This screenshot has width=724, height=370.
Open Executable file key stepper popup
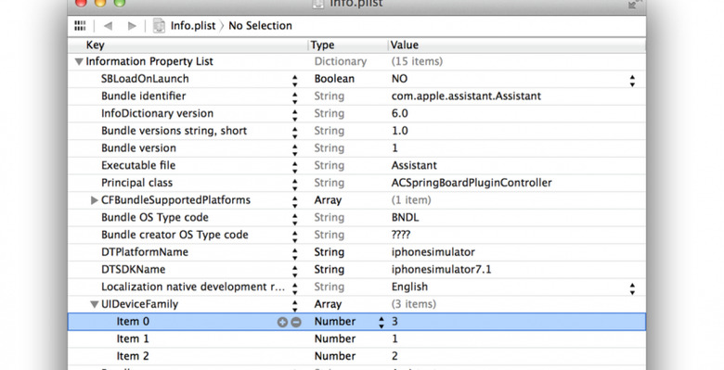pos(294,168)
